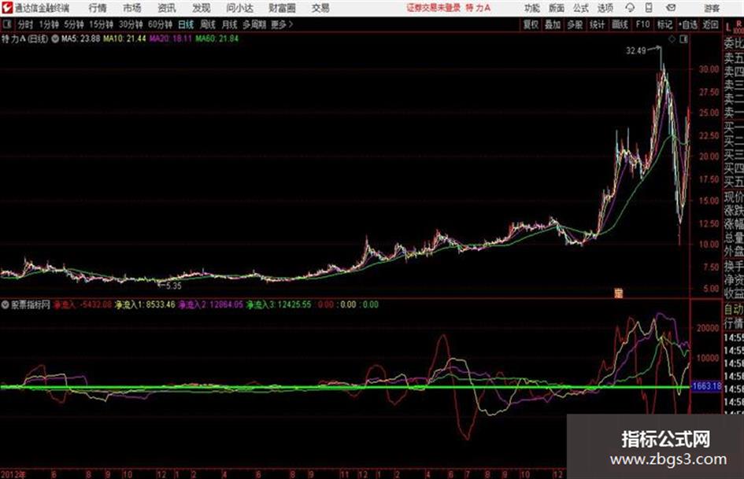Click the L icon in right panel header
The width and height of the screenshot is (744, 479).
(728, 27)
